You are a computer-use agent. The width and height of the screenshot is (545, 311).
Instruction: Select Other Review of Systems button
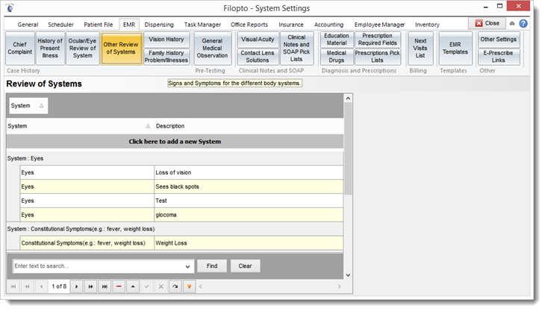coord(121,48)
